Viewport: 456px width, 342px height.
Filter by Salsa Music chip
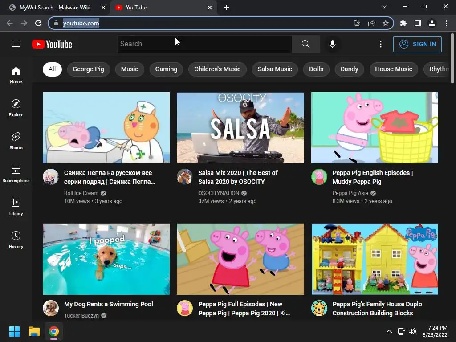pos(275,69)
